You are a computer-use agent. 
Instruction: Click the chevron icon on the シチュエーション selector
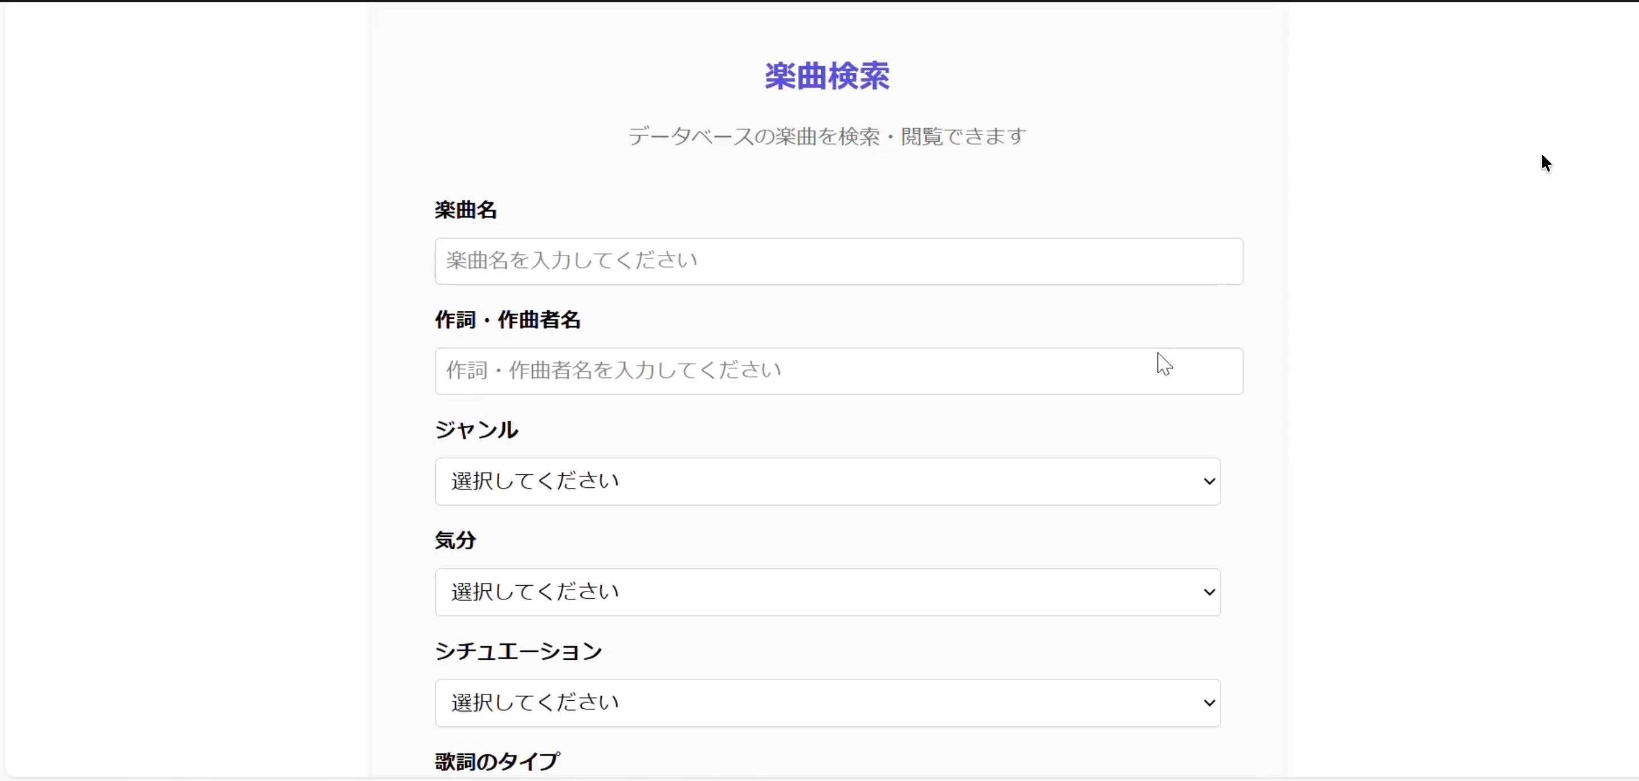click(x=1208, y=702)
